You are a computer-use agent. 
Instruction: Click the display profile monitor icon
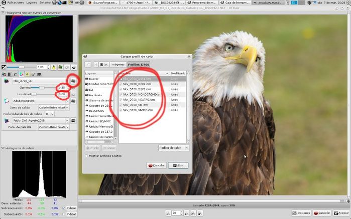[7, 121]
